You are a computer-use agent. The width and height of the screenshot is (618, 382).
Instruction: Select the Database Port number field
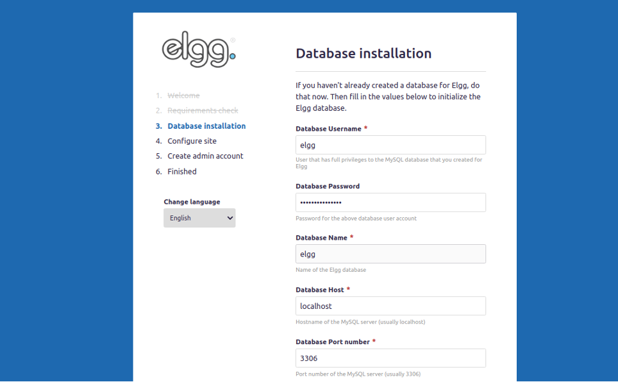click(390, 358)
